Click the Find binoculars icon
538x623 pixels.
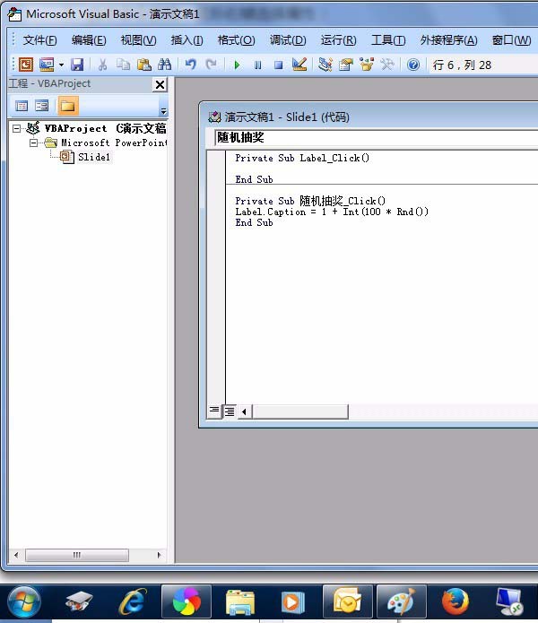pyautogui.click(x=164, y=65)
